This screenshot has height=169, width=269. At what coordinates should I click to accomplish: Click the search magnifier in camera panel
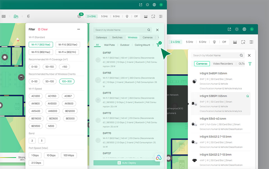(x=241, y=55)
